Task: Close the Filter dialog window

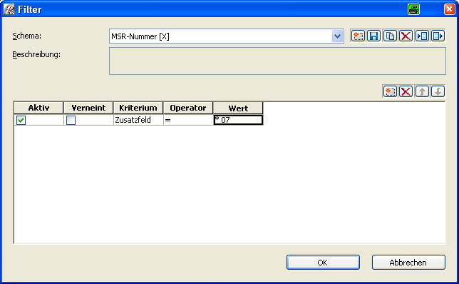Action: tap(449, 9)
